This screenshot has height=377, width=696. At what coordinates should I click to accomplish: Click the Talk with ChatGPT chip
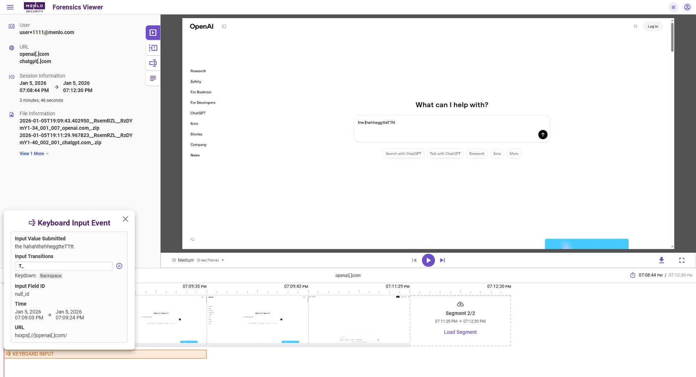[445, 154]
